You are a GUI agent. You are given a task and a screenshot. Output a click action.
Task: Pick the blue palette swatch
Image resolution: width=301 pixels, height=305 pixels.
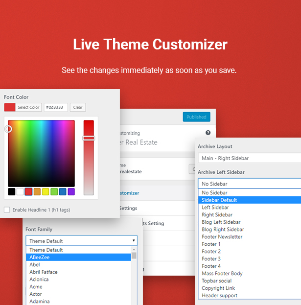click(63, 191)
